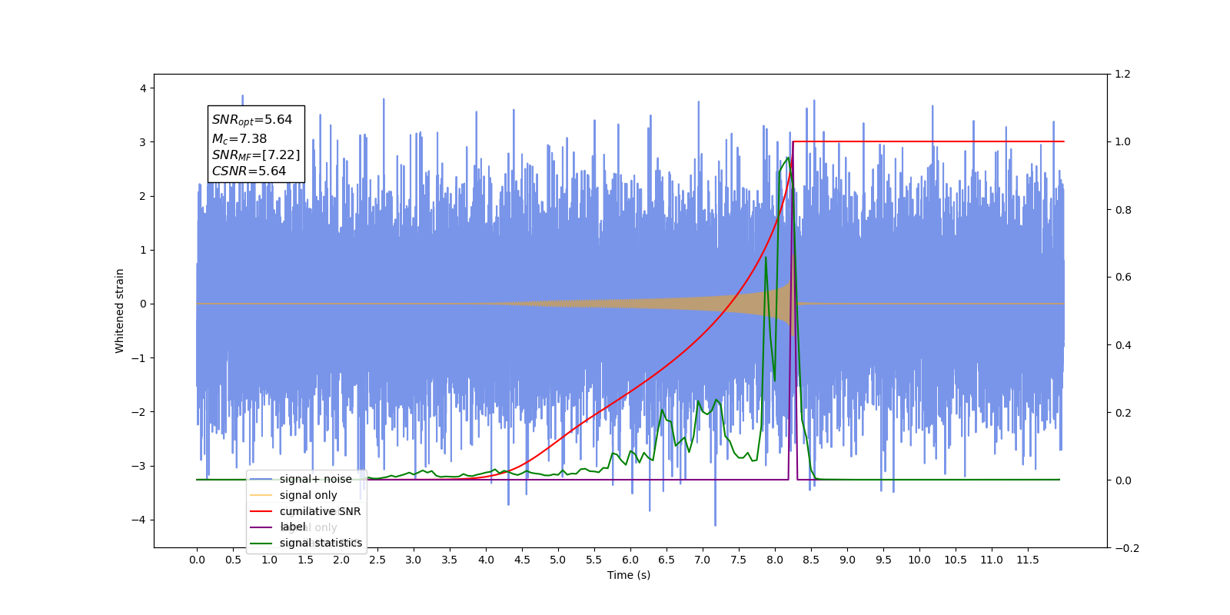Click the right-axis tick label 0.8

[1123, 210]
